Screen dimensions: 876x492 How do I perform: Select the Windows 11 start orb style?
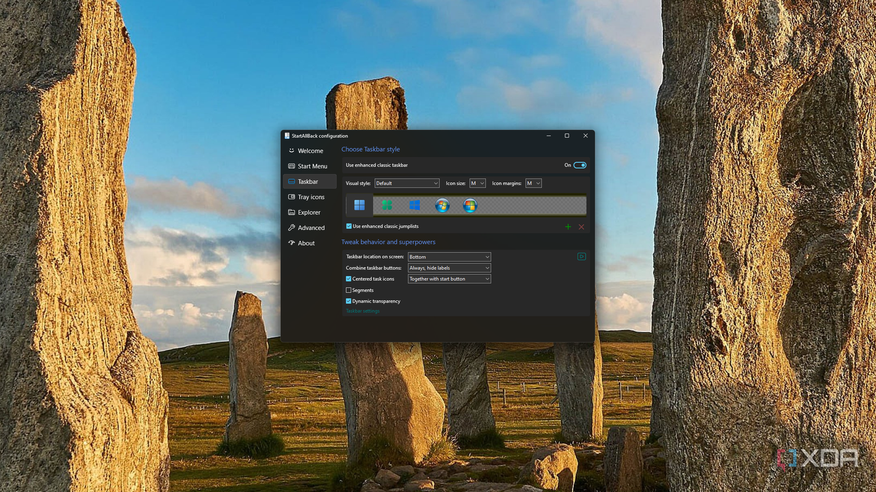coord(360,205)
